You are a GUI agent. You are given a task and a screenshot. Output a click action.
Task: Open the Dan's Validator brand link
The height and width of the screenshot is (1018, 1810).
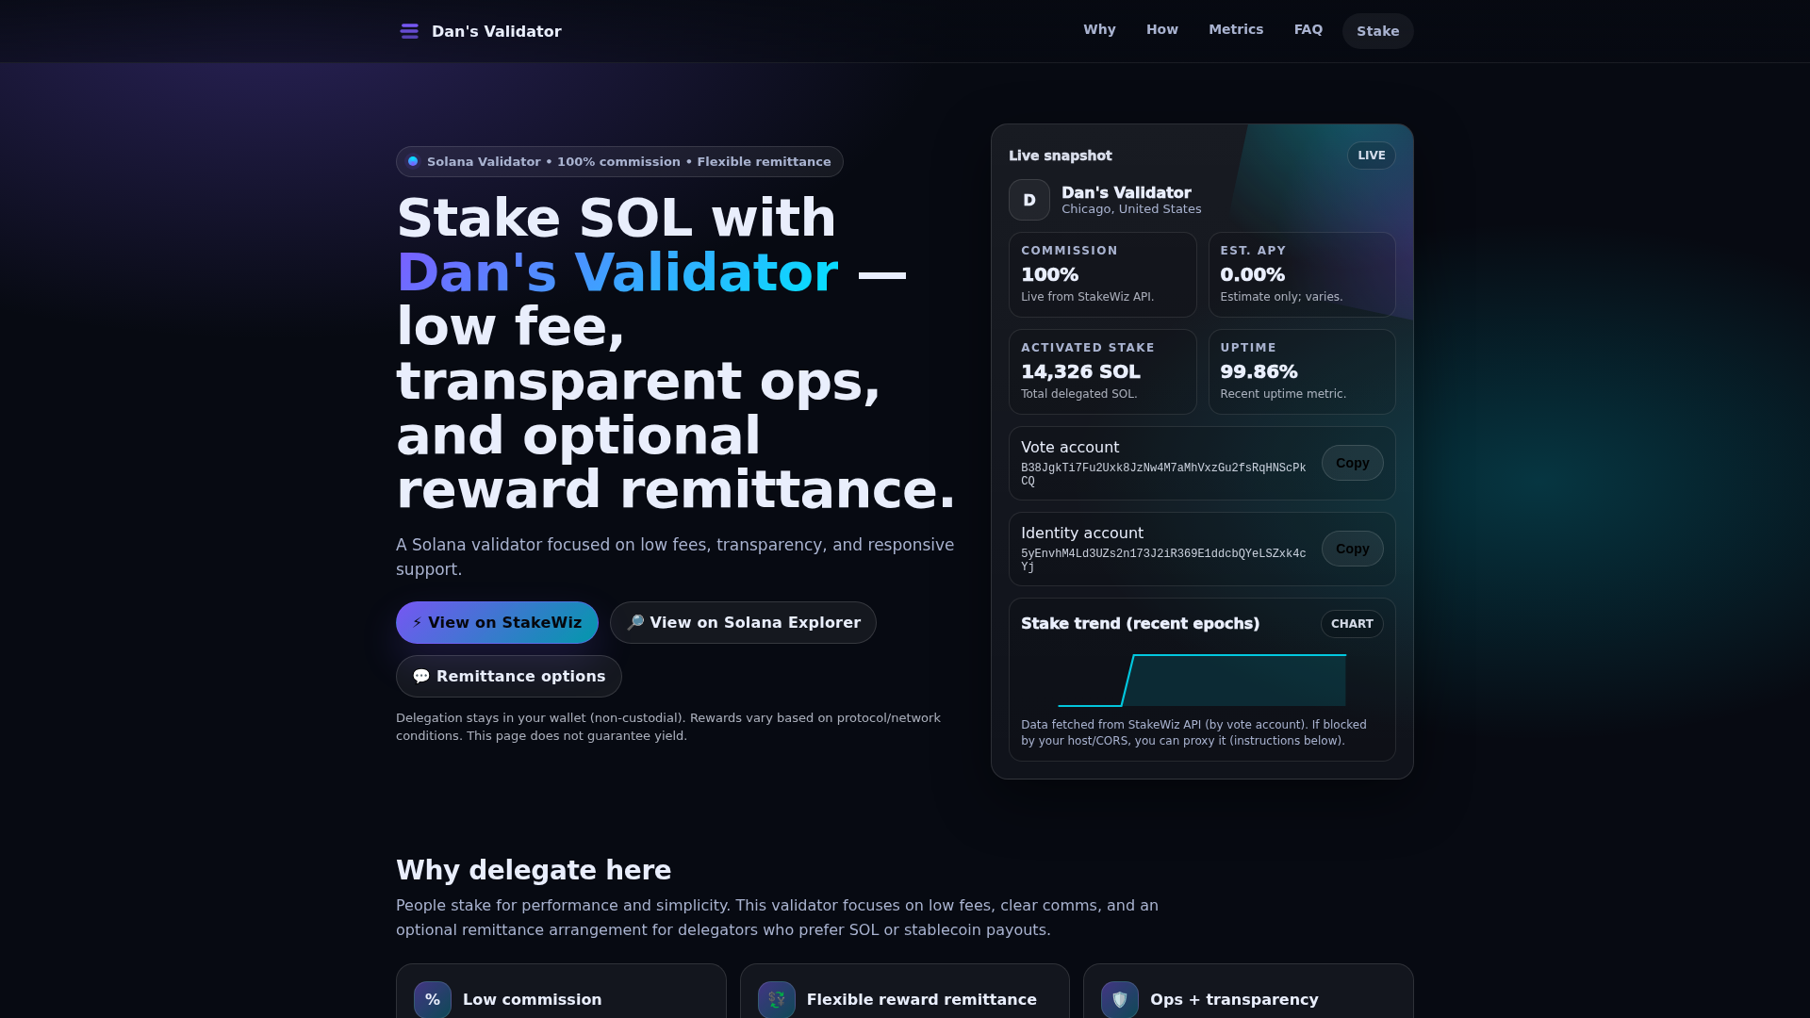coord(481,31)
